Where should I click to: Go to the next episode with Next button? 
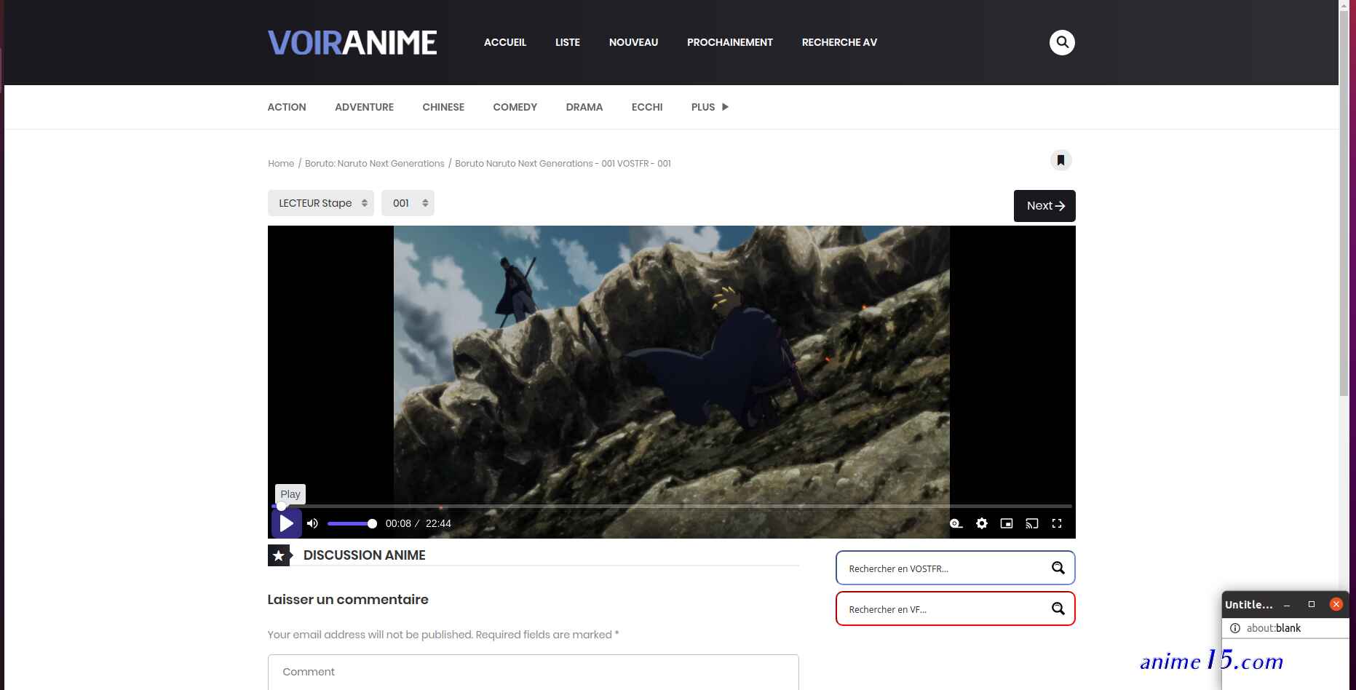click(1044, 206)
